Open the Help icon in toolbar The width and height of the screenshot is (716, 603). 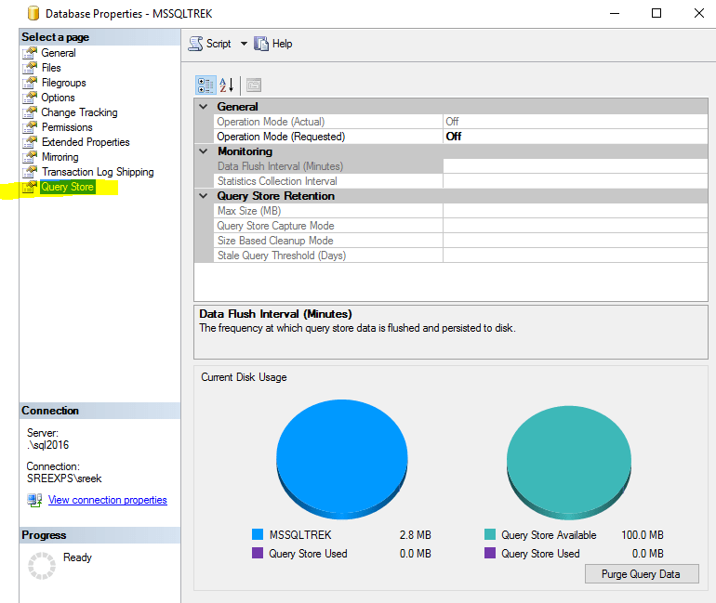[261, 44]
